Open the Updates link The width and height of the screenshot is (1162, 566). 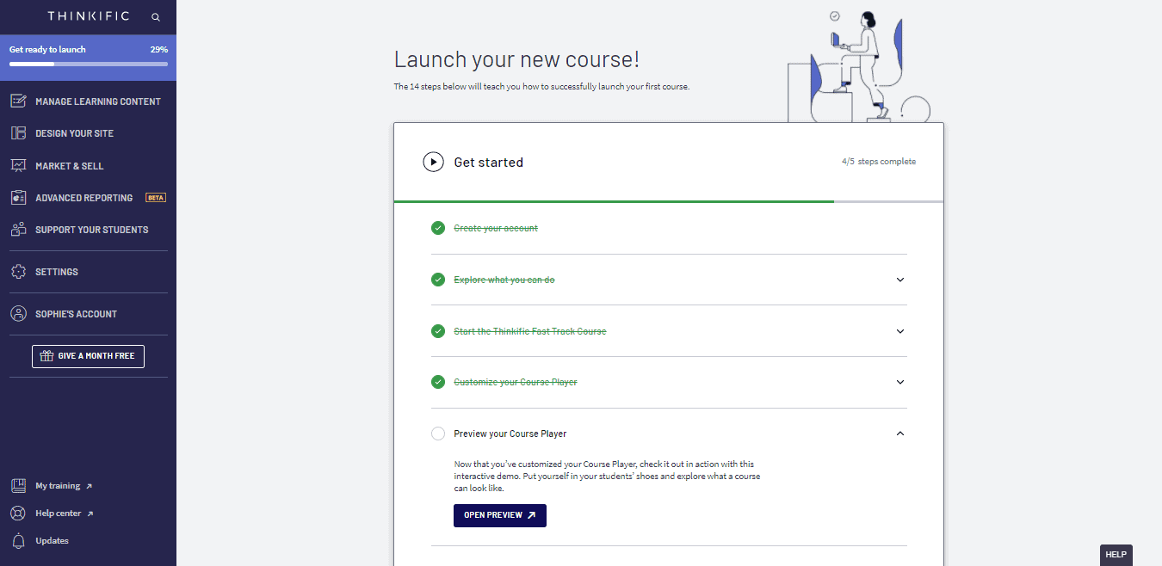pos(52,541)
